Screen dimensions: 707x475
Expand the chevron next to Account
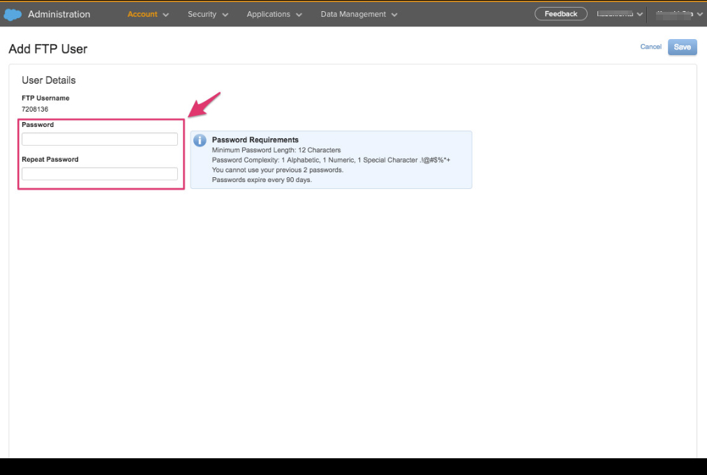click(166, 15)
